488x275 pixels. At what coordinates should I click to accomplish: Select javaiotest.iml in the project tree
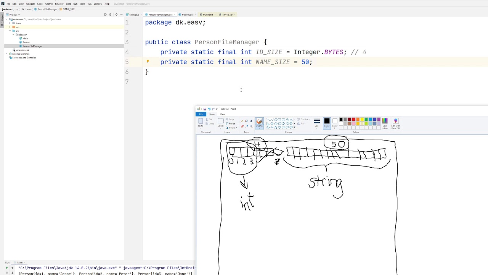pos(21,50)
